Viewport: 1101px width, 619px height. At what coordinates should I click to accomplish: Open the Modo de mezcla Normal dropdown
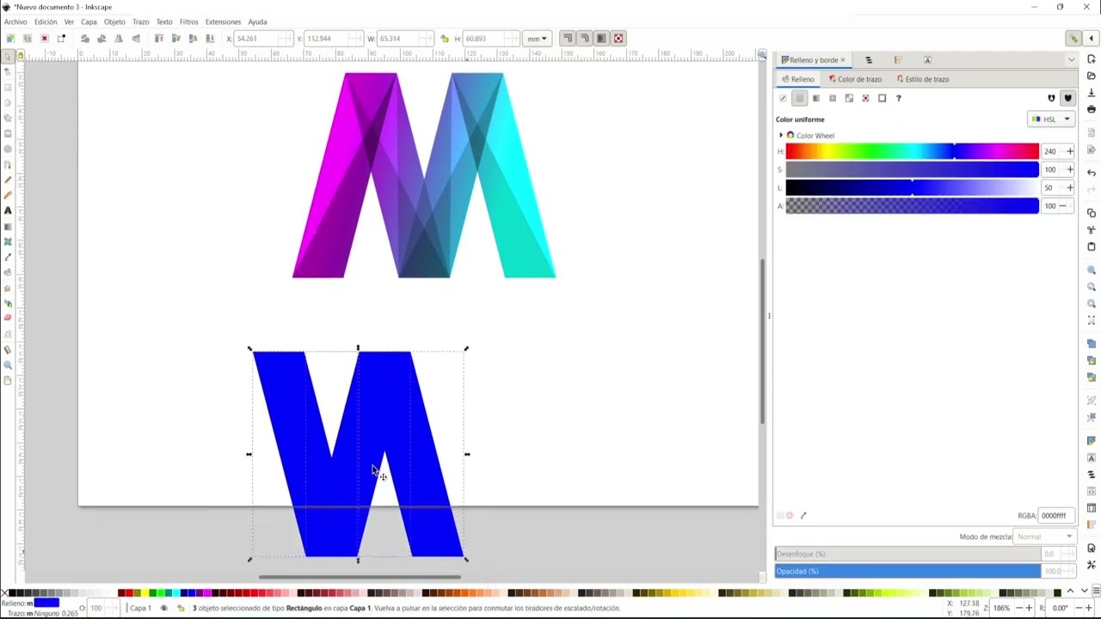[1045, 536]
